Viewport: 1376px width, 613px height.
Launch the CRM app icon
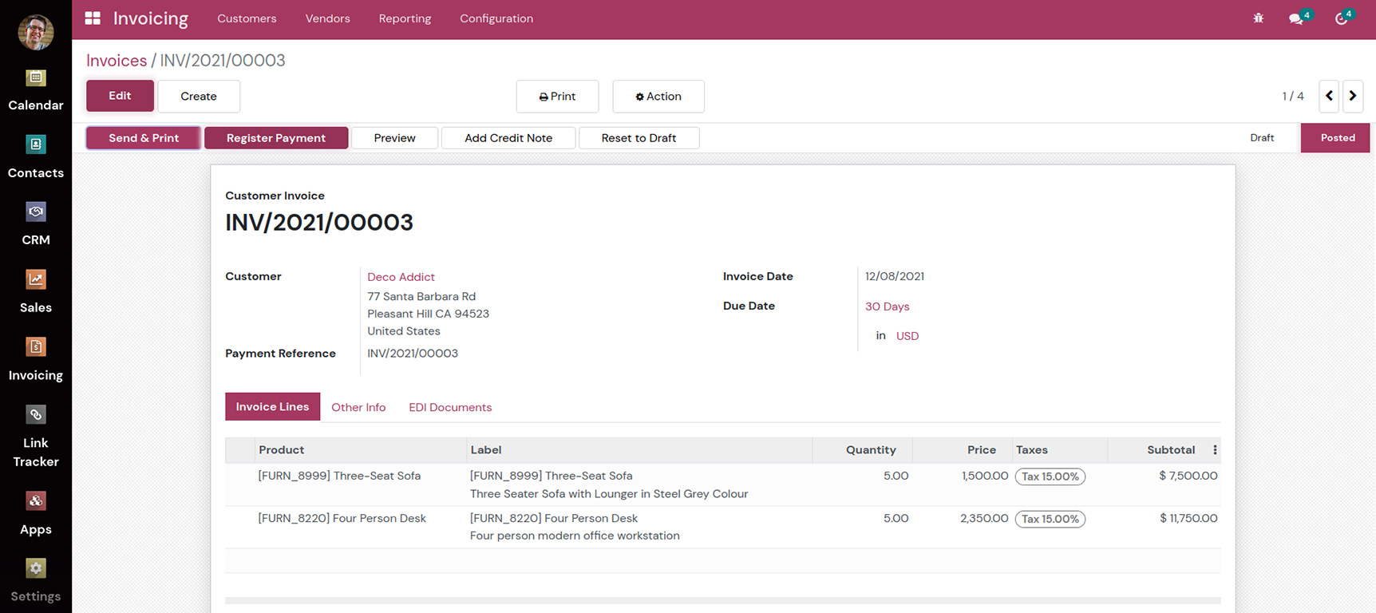tap(36, 212)
